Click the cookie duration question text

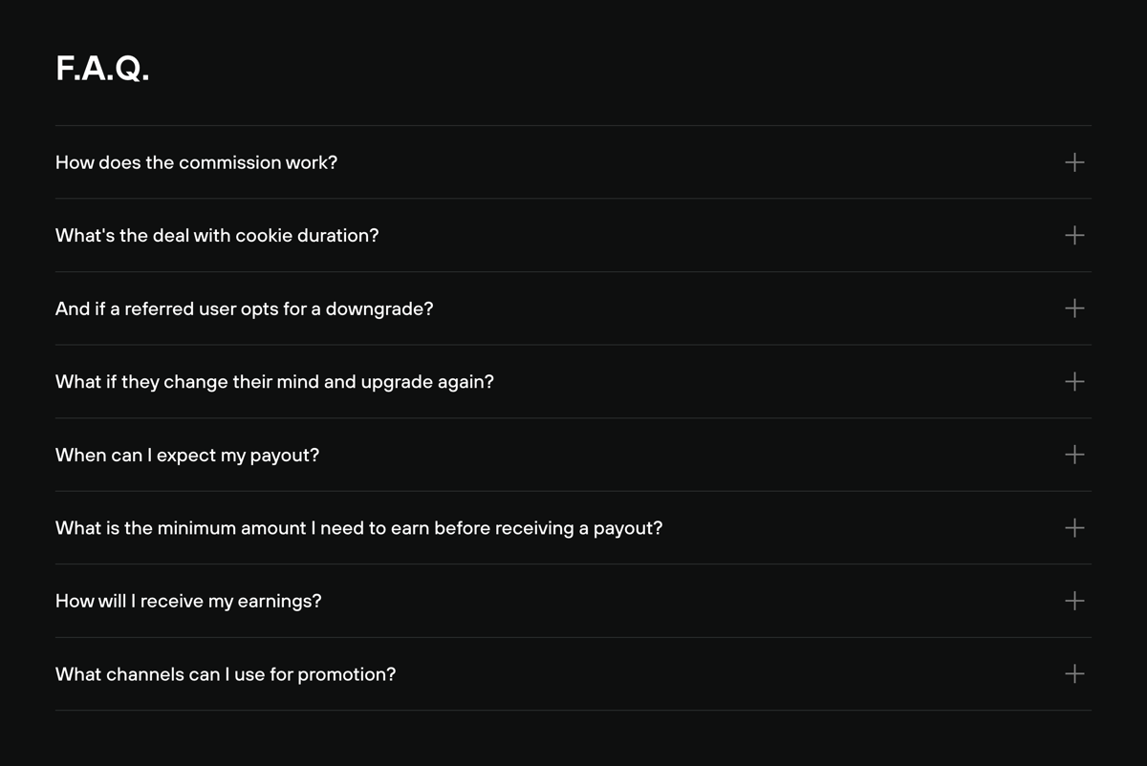point(217,235)
